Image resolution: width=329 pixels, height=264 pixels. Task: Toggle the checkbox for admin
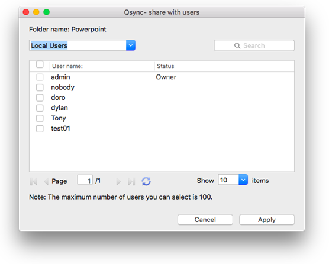coord(40,77)
